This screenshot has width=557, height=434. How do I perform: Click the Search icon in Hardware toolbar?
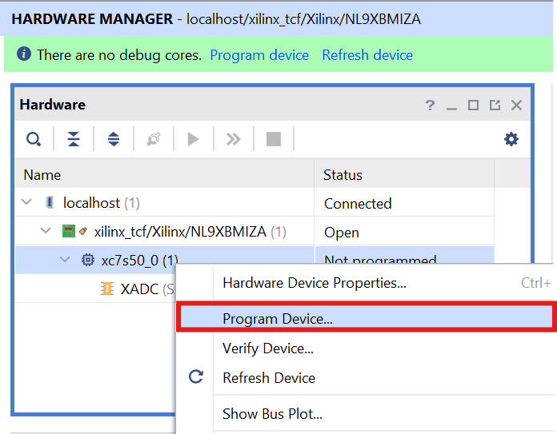[x=33, y=139]
